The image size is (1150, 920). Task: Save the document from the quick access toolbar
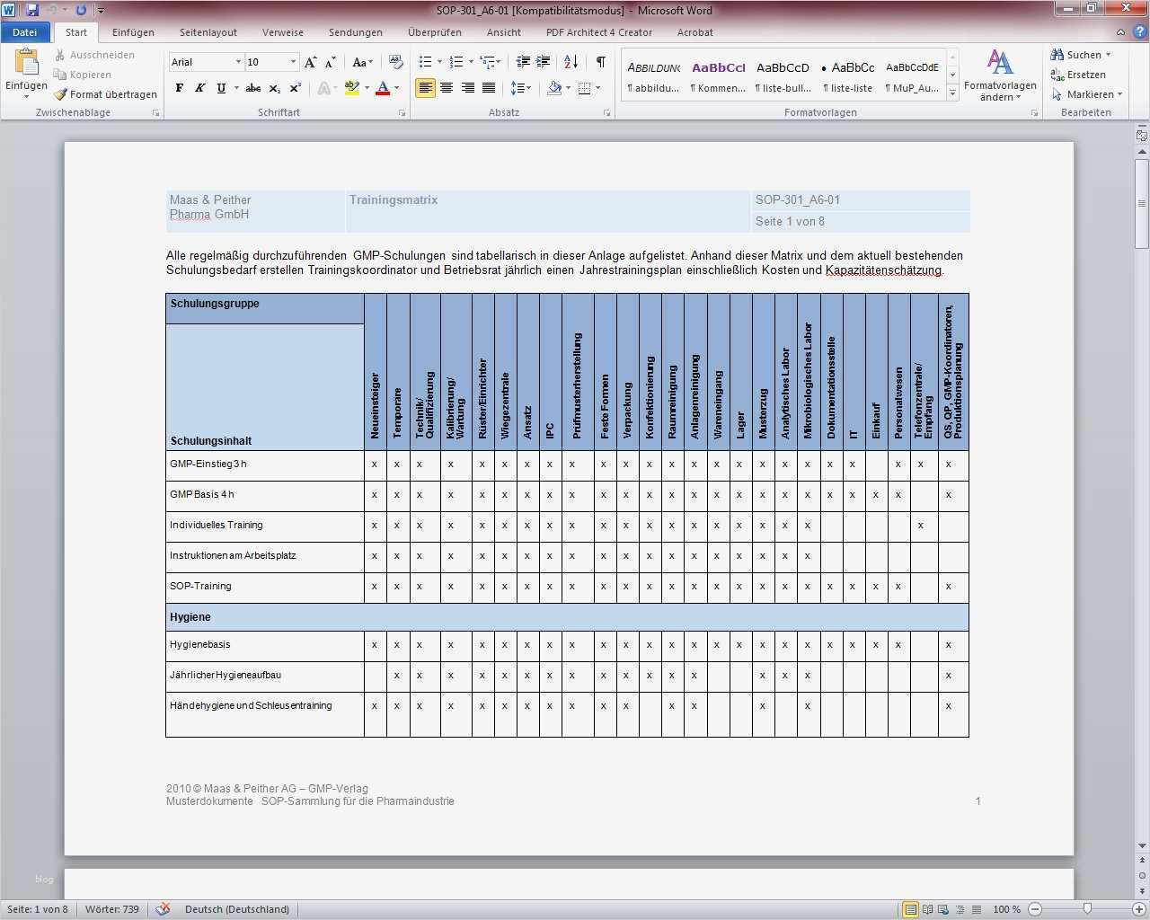32,10
